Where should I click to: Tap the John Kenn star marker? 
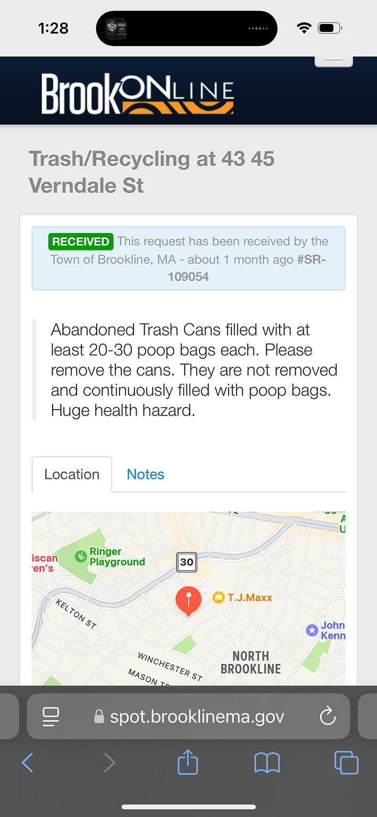pyautogui.click(x=312, y=630)
